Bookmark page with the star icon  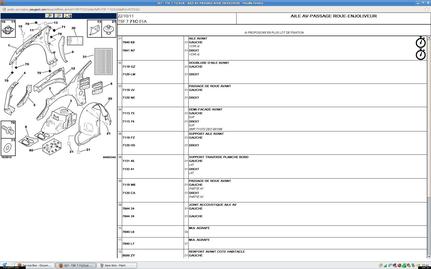tap(427, 9)
